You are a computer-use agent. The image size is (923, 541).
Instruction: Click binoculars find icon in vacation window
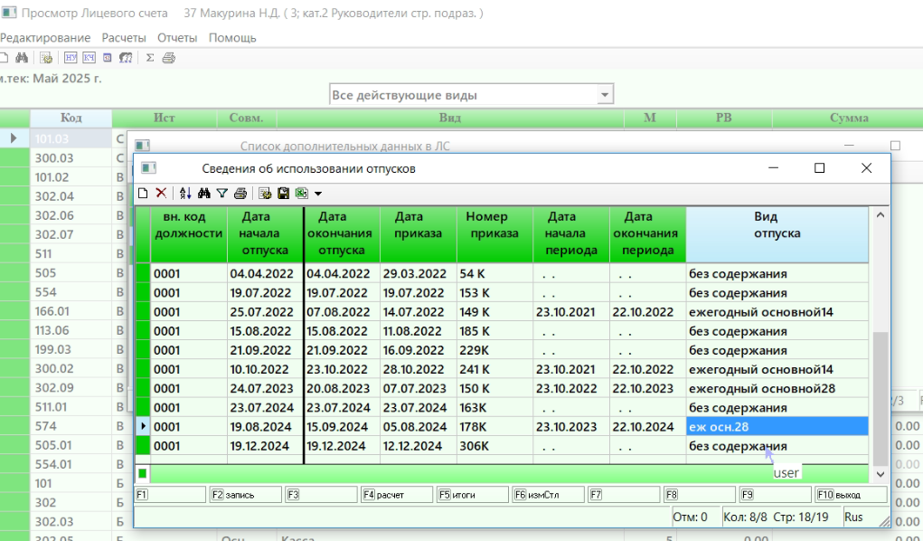[204, 194]
